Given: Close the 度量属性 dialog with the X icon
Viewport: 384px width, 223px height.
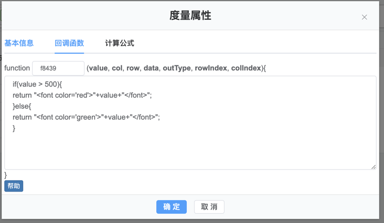Looking at the screenshot, I should [364, 17].
